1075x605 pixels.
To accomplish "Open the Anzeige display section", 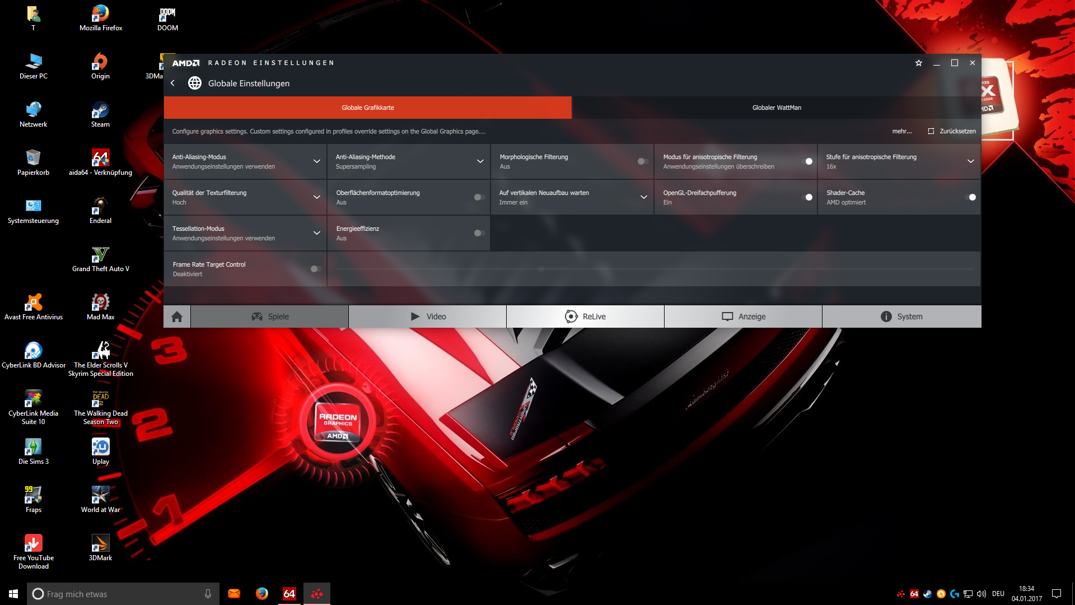I will pyautogui.click(x=743, y=317).
